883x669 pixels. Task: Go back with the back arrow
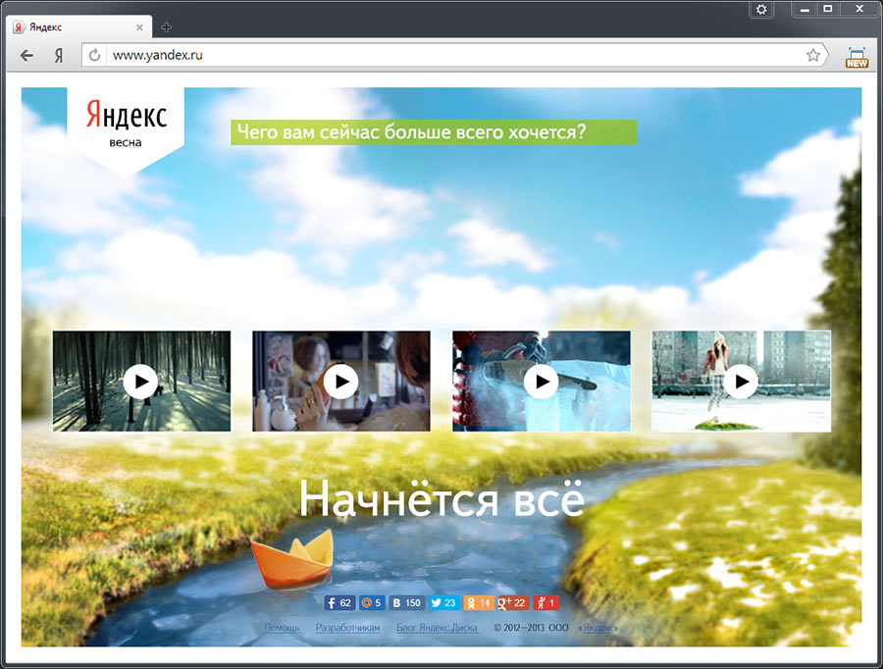[x=26, y=56]
